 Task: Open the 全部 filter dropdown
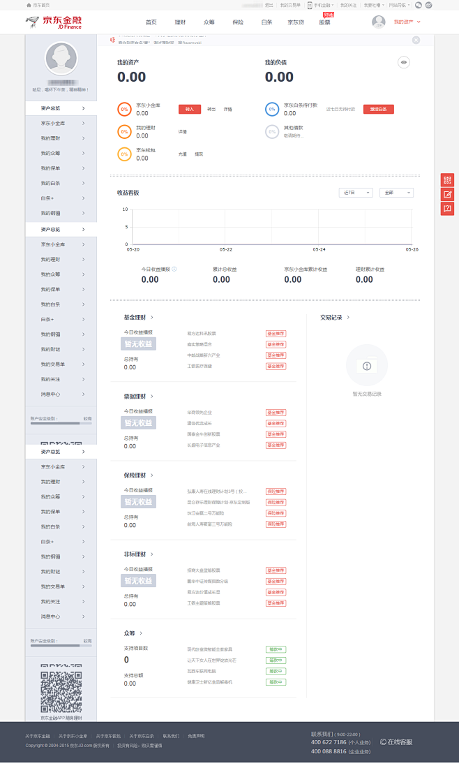pos(396,193)
